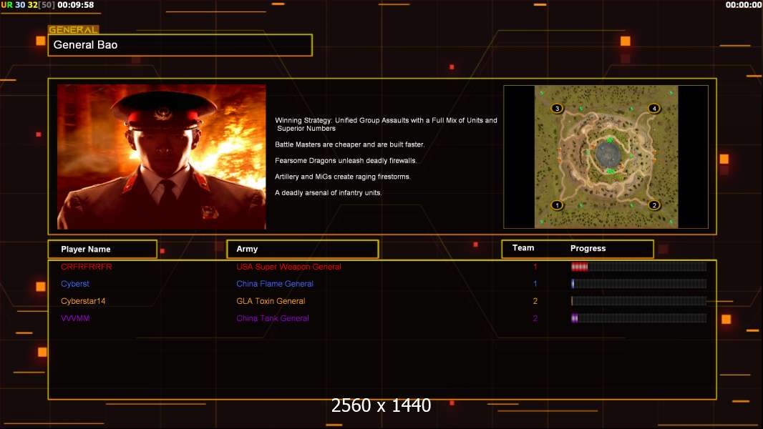This screenshot has height=429, width=763.
Task: Click the CRFRFRRFR loading progress bar
Action: click(638, 266)
